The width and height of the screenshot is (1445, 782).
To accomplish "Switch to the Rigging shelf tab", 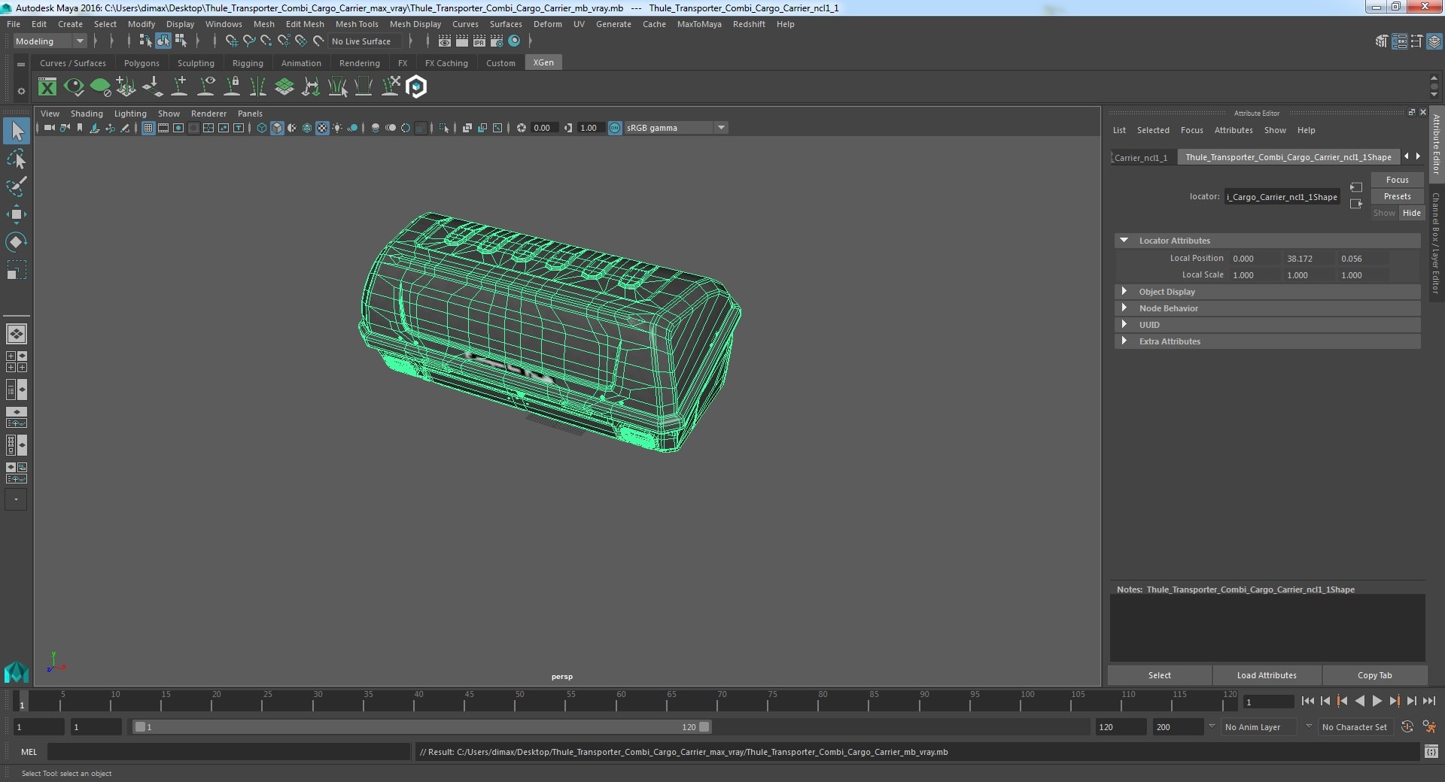I will 248,63.
